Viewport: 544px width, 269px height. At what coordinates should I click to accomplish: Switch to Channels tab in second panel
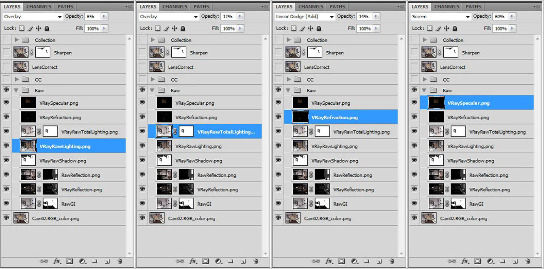(x=175, y=6)
